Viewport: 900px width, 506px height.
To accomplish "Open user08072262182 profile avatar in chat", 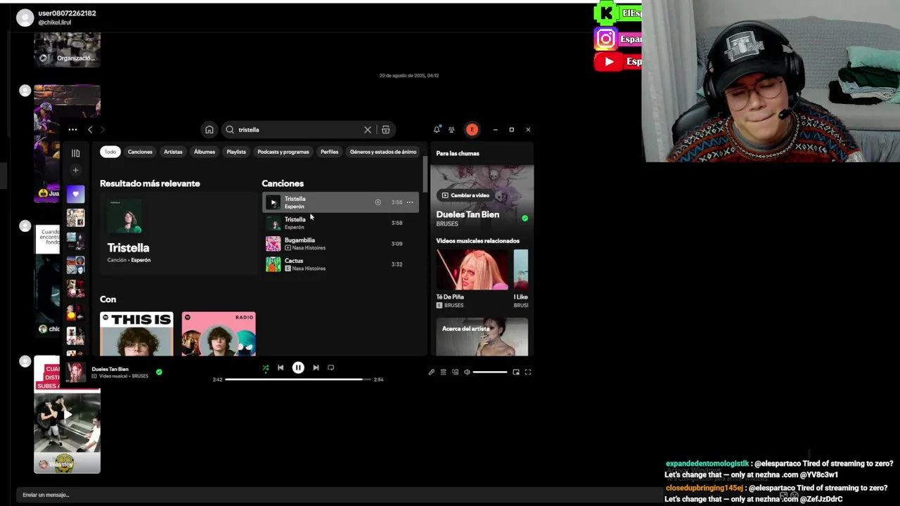I will pos(25,18).
